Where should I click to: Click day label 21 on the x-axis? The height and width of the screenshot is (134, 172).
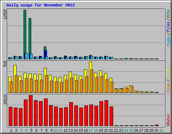111,130
